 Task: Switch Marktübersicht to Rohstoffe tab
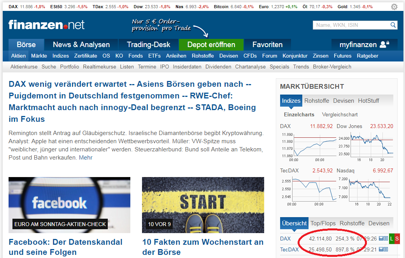coord(317,101)
